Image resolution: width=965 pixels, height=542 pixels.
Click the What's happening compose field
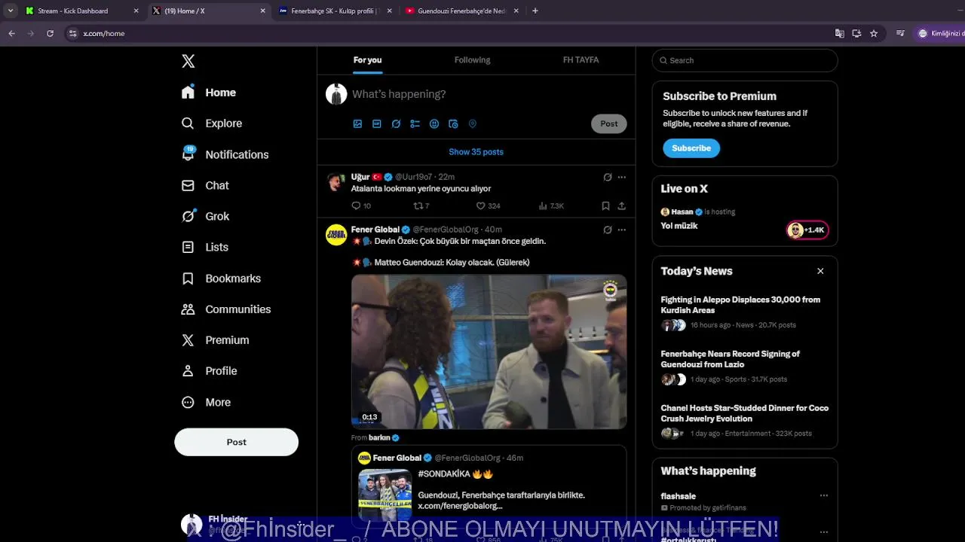click(x=489, y=94)
